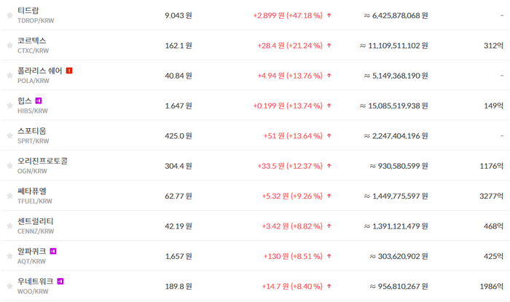Star the POLA/KRW coin row
This screenshot has height=302, width=510.
pos(9,76)
